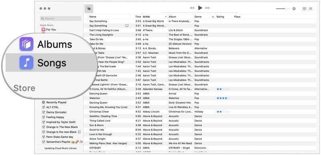Click the star rating for Waterloo

coord(223,98)
